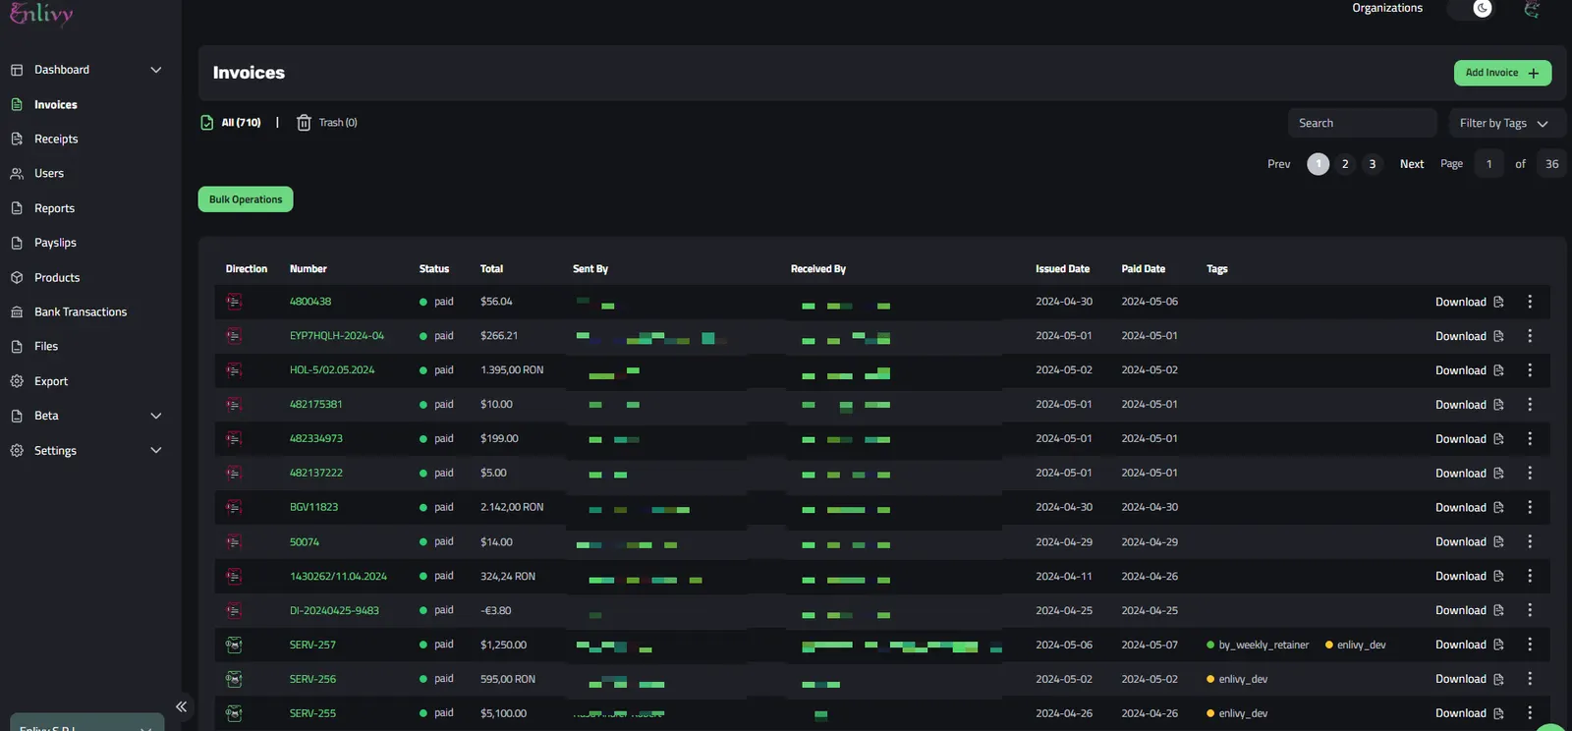Click the 1.395,00 RON total cell

(512, 370)
